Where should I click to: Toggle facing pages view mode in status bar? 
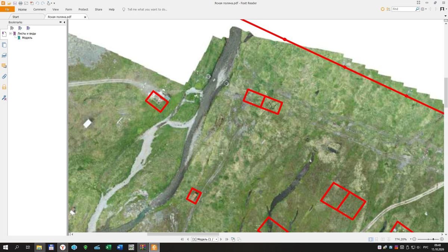[x=382, y=239]
